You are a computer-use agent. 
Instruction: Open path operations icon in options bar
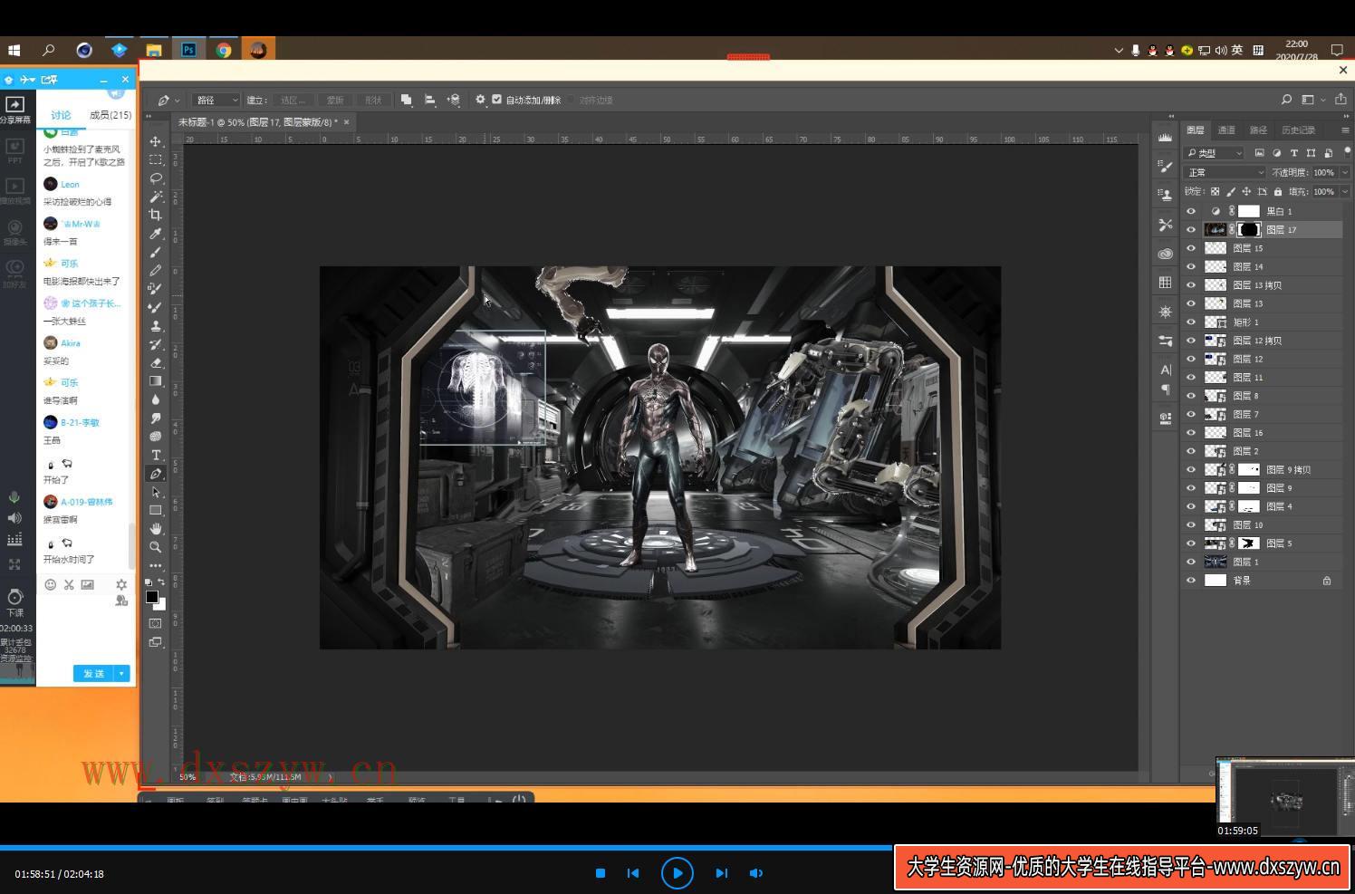(406, 100)
